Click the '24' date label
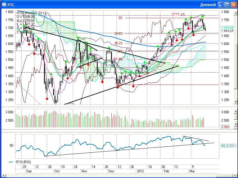 click(76, 167)
